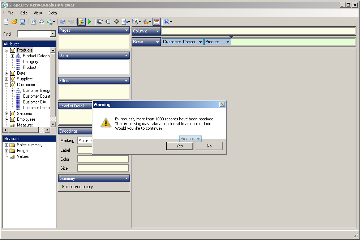The height and width of the screenshot is (240, 360).
Task: Click the New document toolbar icon
Action: click(6, 22)
